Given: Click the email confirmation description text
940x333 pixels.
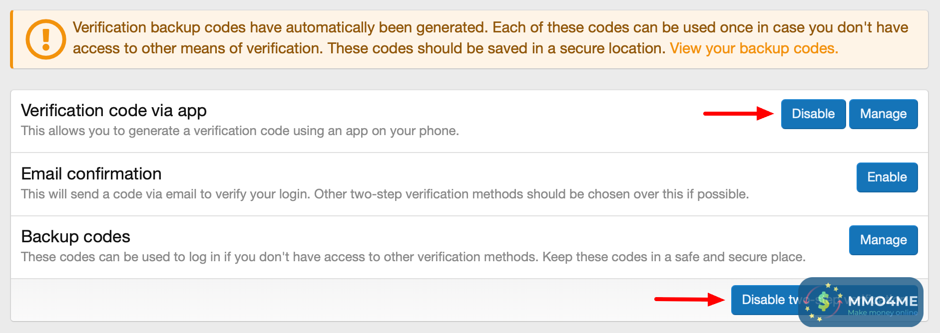Looking at the screenshot, I should 385,194.
